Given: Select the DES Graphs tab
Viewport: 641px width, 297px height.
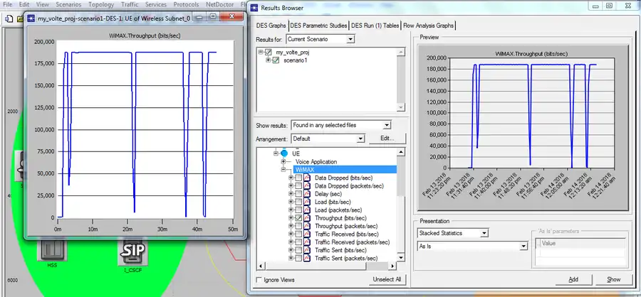Looking at the screenshot, I should click(271, 26).
